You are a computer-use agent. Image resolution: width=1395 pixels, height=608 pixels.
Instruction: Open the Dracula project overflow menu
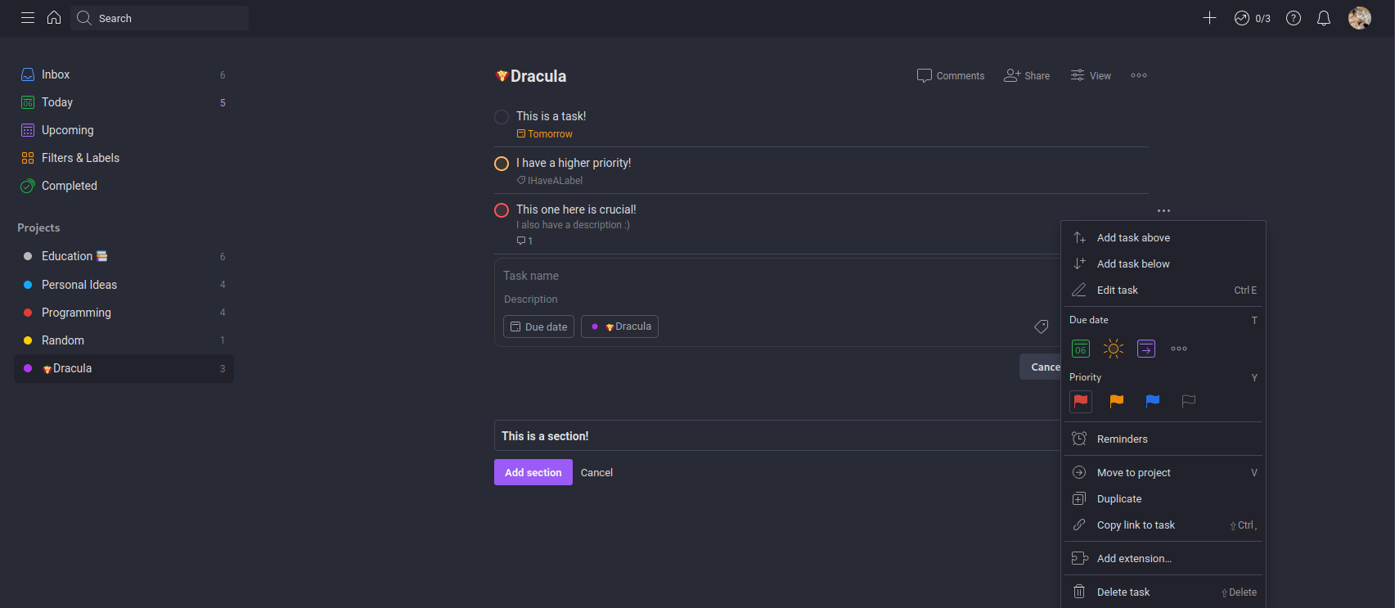tap(1138, 75)
